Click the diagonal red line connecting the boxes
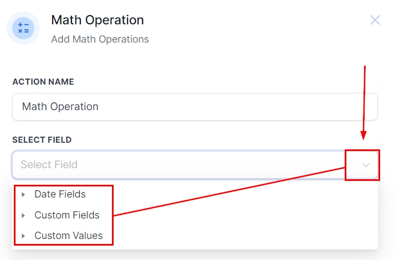The height and width of the screenshot is (260, 394). pos(229,191)
